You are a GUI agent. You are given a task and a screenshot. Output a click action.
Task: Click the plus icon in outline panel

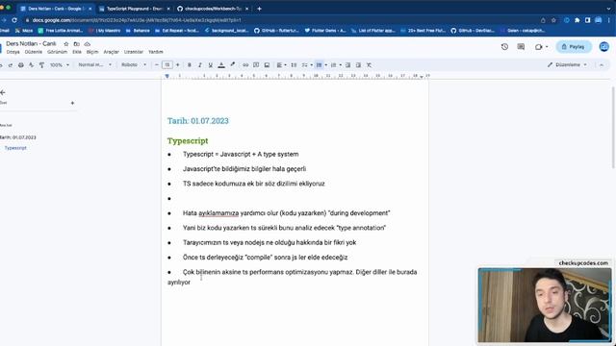pyautogui.click(x=72, y=103)
